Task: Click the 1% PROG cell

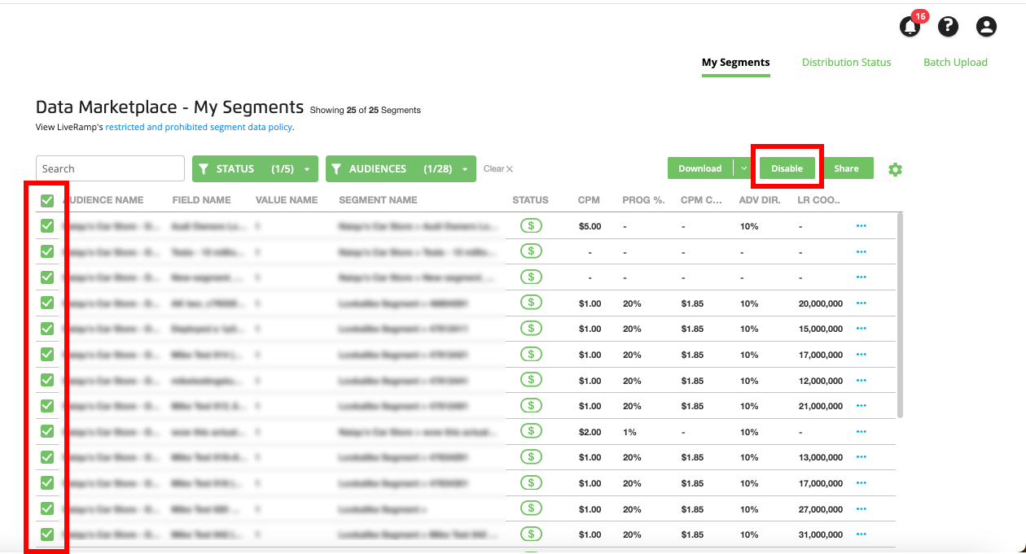Action: (629, 432)
